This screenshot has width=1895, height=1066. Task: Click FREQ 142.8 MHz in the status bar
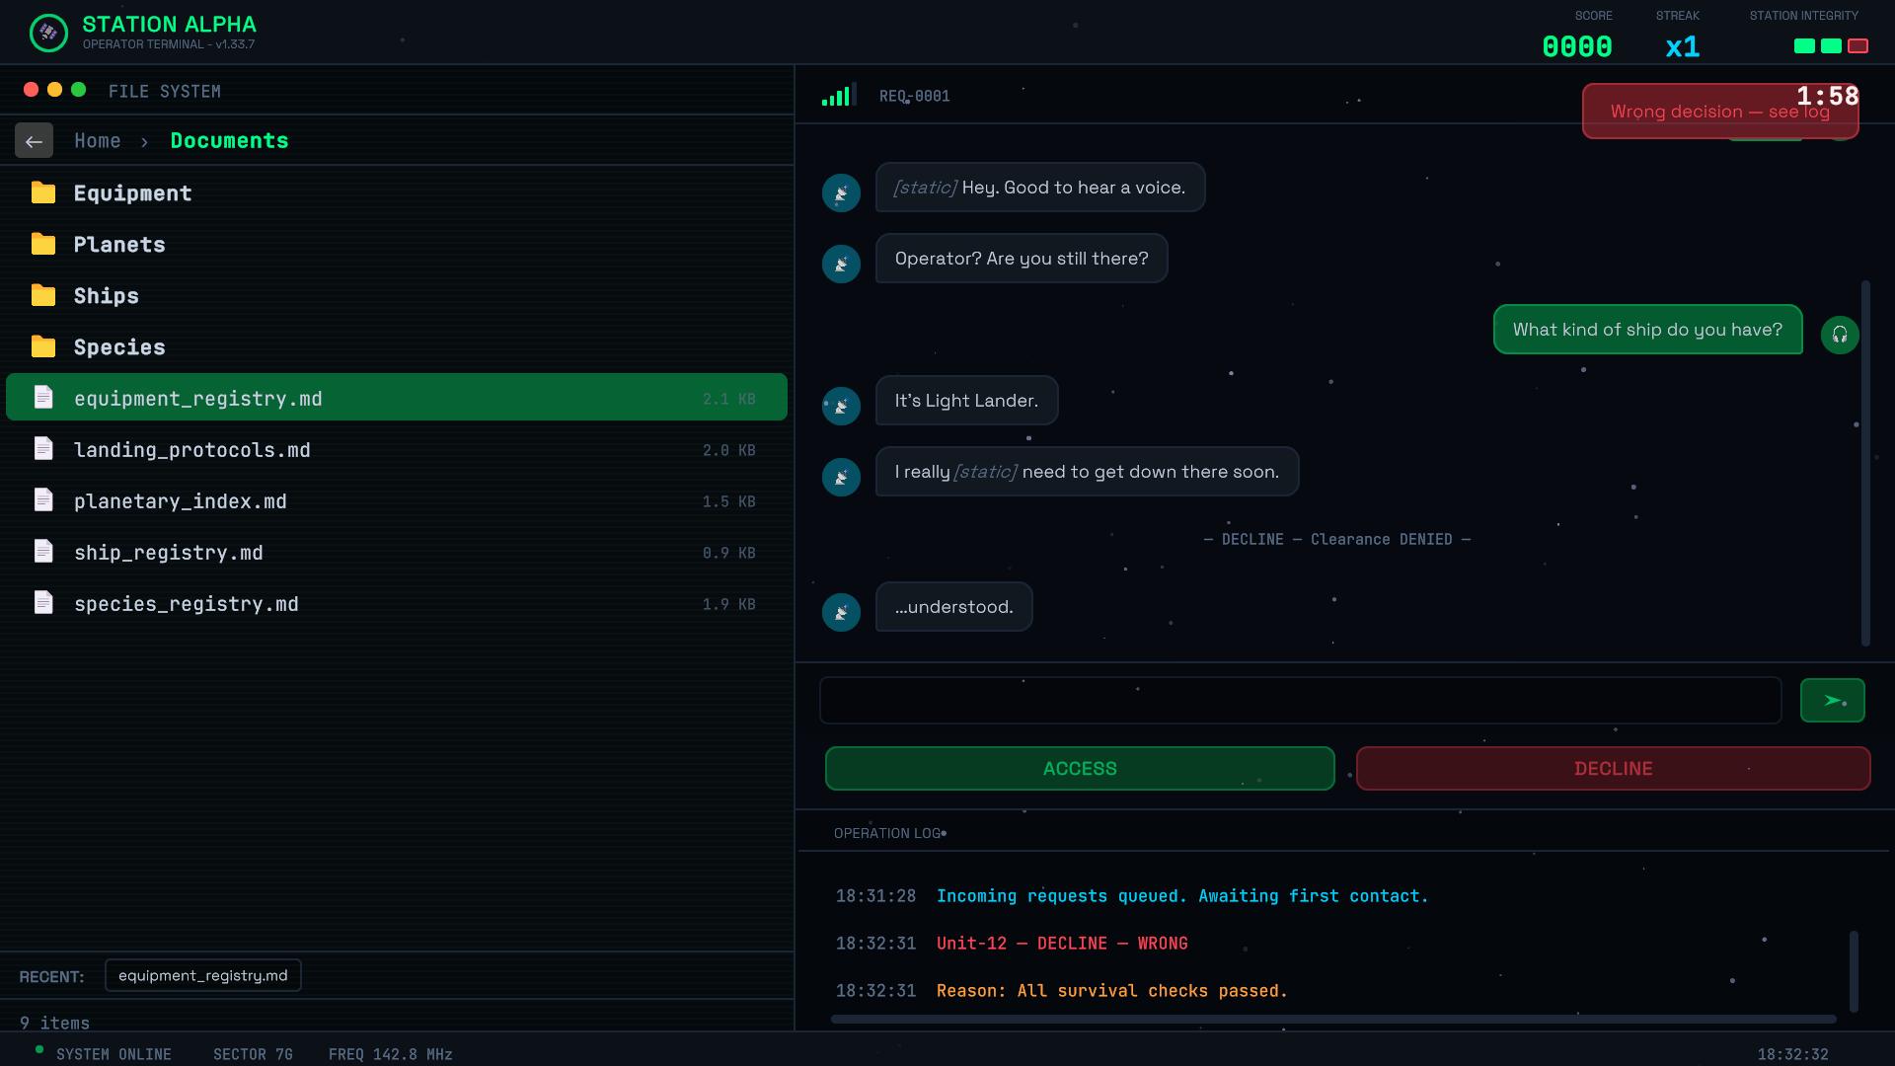point(390,1054)
